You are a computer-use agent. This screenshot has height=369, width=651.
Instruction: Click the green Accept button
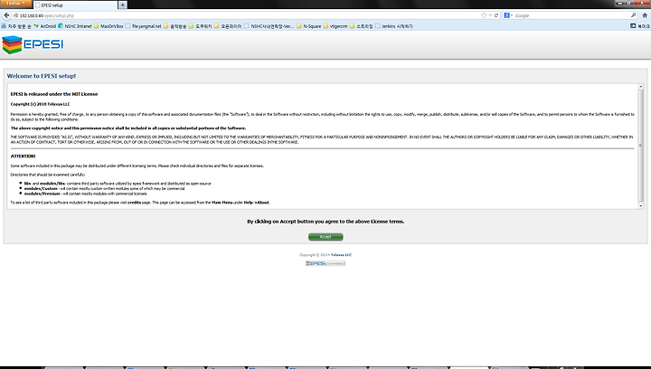click(325, 237)
